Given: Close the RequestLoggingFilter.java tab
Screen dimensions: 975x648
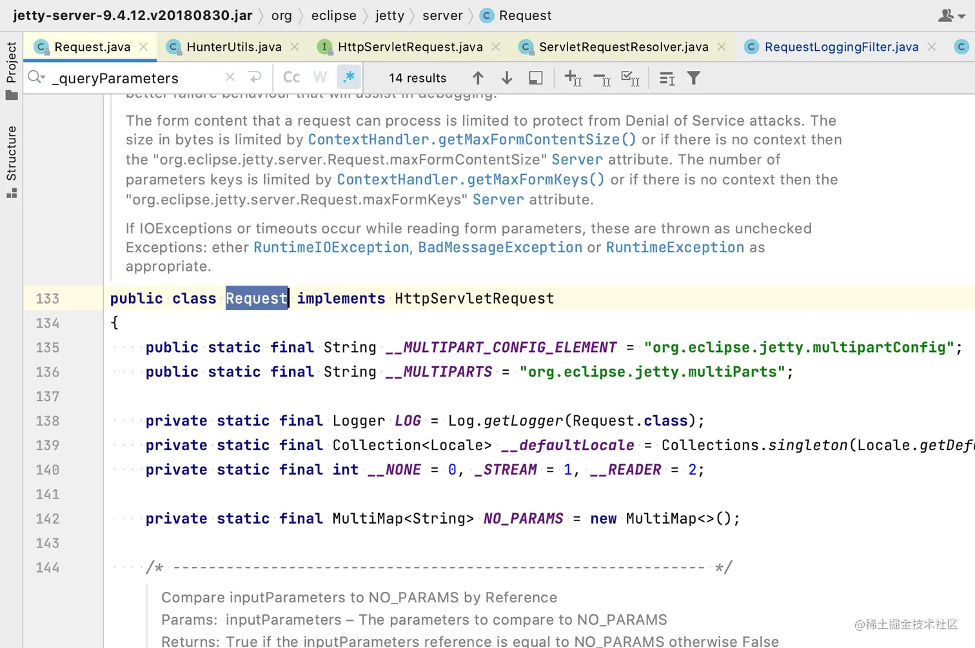Looking at the screenshot, I should [x=932, y=46].
